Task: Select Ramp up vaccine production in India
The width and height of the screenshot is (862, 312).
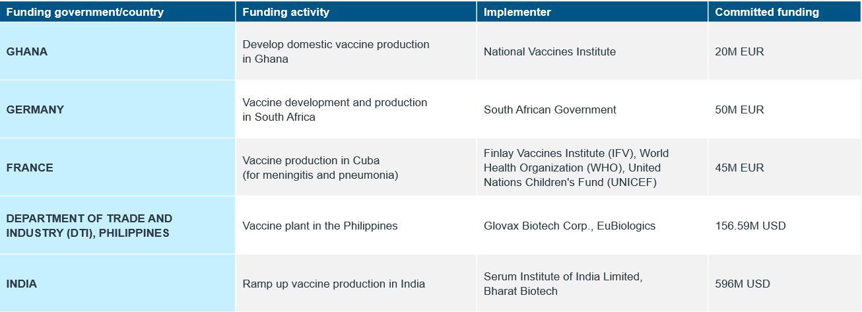Action: (x=356, y=284)
